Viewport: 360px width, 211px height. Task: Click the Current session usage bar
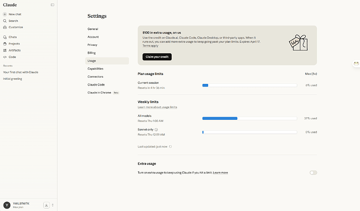[x=249, y=85]
